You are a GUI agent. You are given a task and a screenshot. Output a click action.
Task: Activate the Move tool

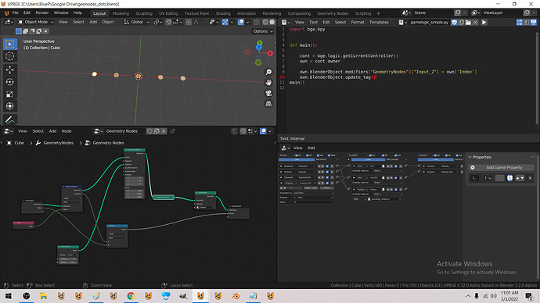tap(9, 70)
